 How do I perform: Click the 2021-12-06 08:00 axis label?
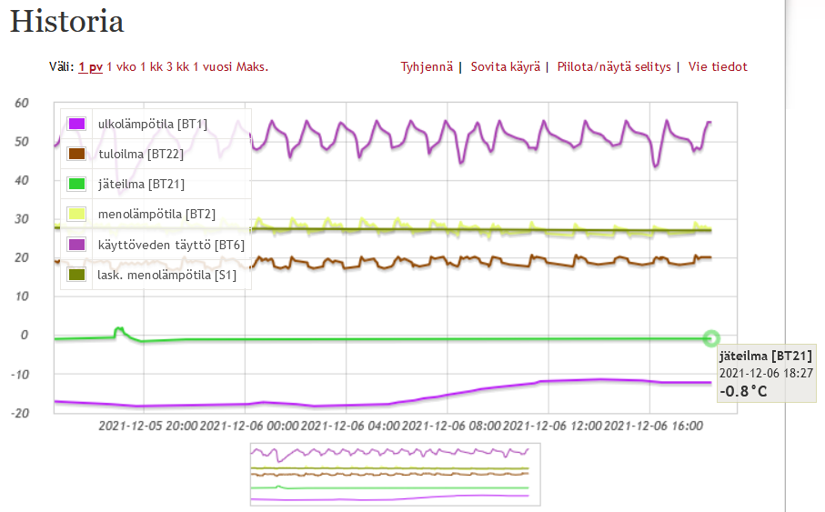tap(451, 426)
